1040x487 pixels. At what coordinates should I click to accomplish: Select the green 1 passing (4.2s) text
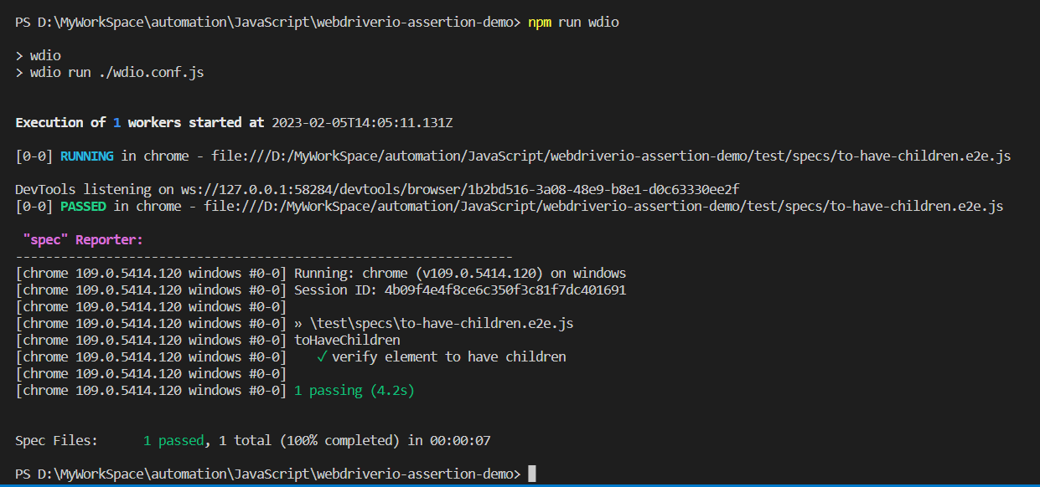click(355, 390)
